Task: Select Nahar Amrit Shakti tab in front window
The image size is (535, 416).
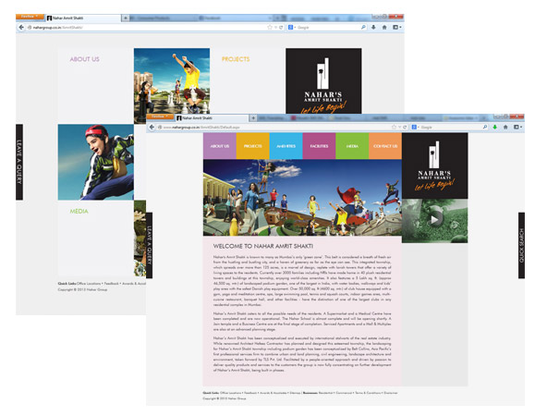Action: [212, 118]
